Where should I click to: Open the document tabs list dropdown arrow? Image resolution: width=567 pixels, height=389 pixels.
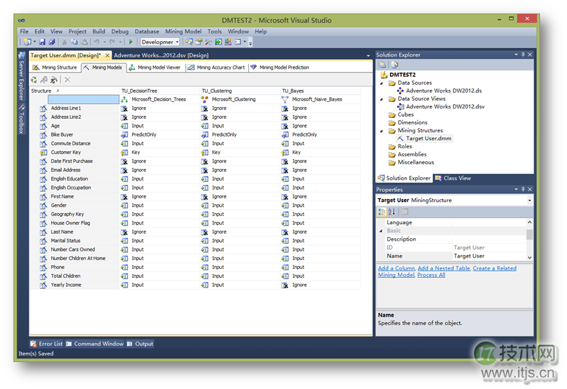(x=368, y=56)
